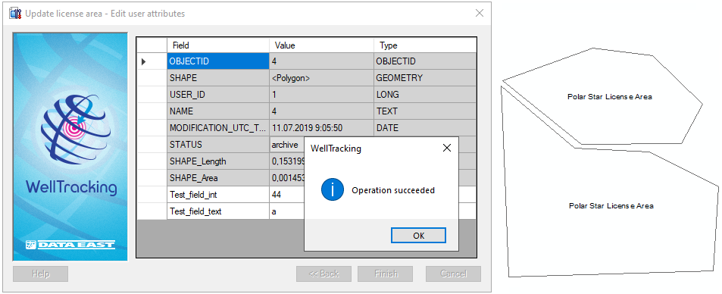This screenshot has width=722, height=294.
Task: Close the Update license area window
Action: (480, 13)
